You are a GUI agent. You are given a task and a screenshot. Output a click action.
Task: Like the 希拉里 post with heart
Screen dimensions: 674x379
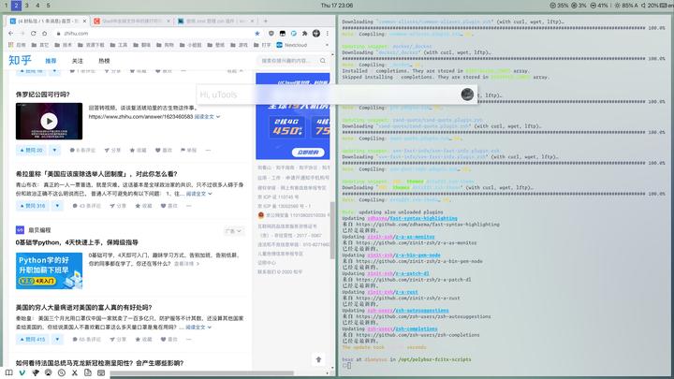168,206
